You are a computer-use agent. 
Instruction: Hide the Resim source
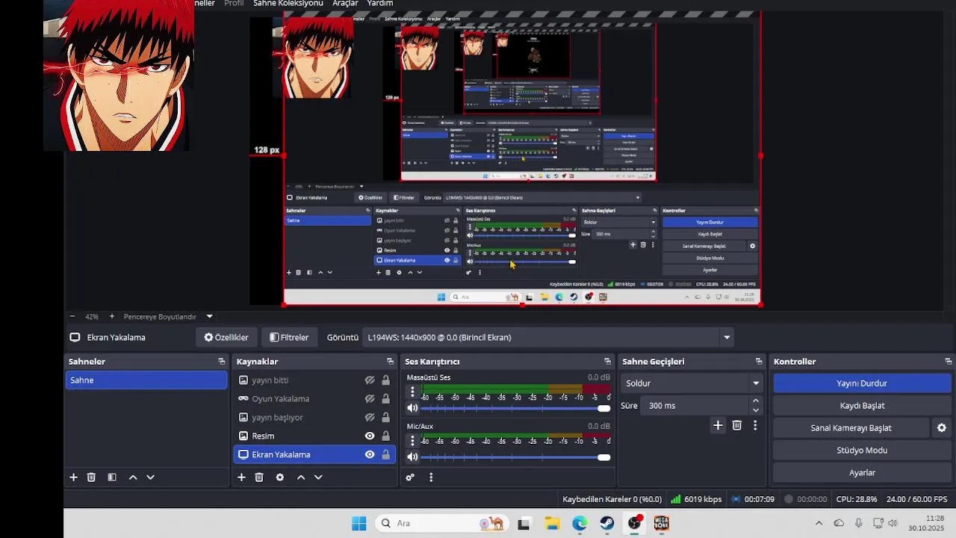point(370,436)
